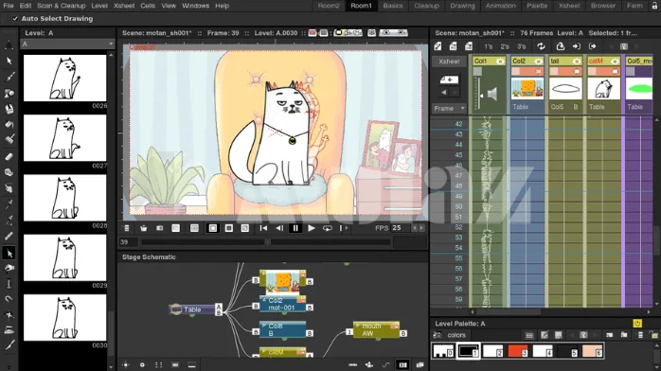Open the Scan & Cleanup menu
The height and width of the screenshot is (371, 661).
pos(62,6)
